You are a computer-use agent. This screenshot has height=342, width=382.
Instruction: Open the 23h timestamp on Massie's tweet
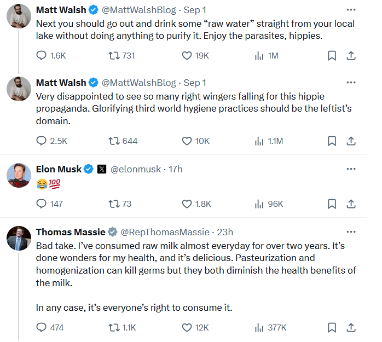[x=225, y=232]
